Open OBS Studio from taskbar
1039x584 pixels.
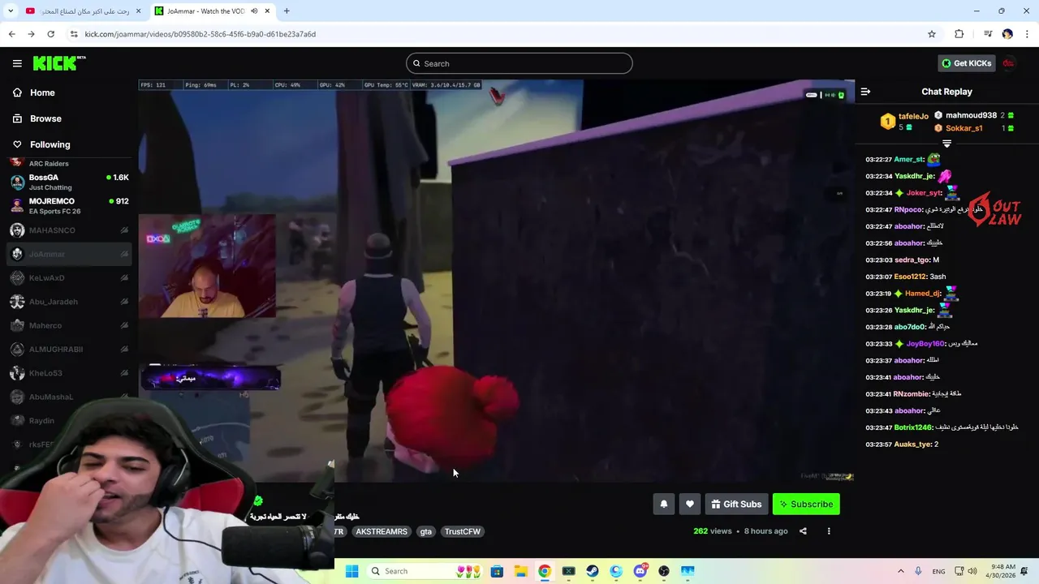pyautogui.click(x=664, y=571)
